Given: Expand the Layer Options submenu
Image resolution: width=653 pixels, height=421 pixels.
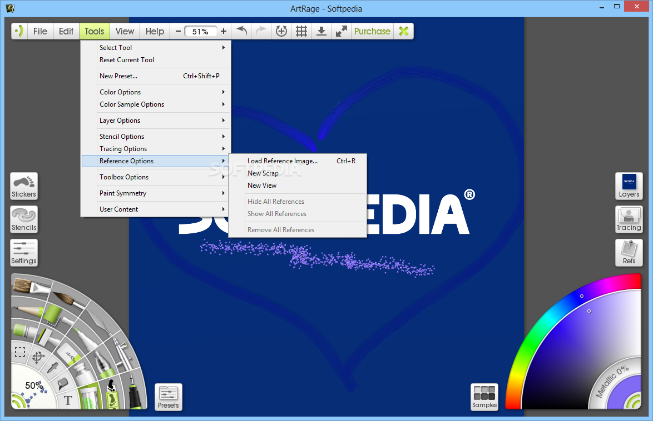Looking at the screenshot, I should (156, 121).
